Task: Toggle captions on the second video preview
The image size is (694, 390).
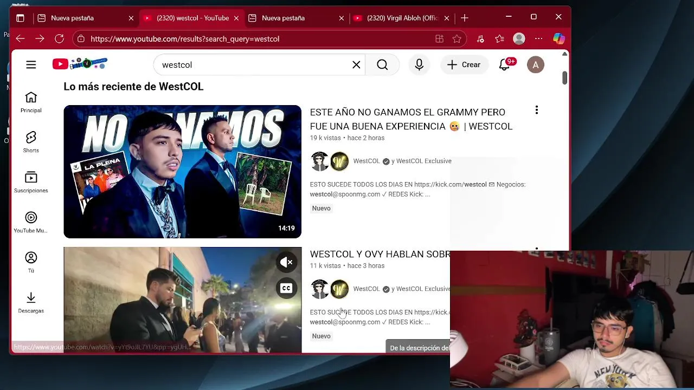Action: tap(286, 288)
